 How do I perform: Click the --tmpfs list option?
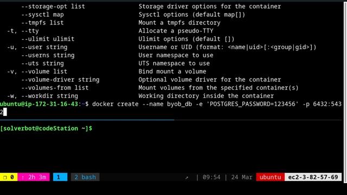pos(42,23)
